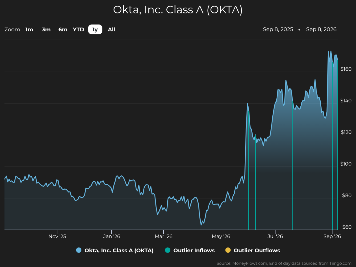The width and height of the screenshot is (356, 267).
Task: Click the Mar '26 axis label
Action: tap(164, 236)
